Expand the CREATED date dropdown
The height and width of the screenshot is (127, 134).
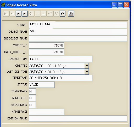click(x=87, y=66)
